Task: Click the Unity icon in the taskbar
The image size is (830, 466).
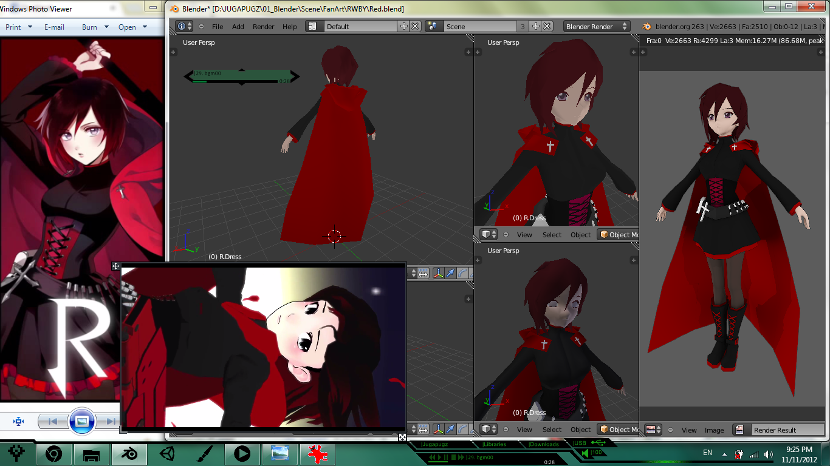Action: pos(167,453)
